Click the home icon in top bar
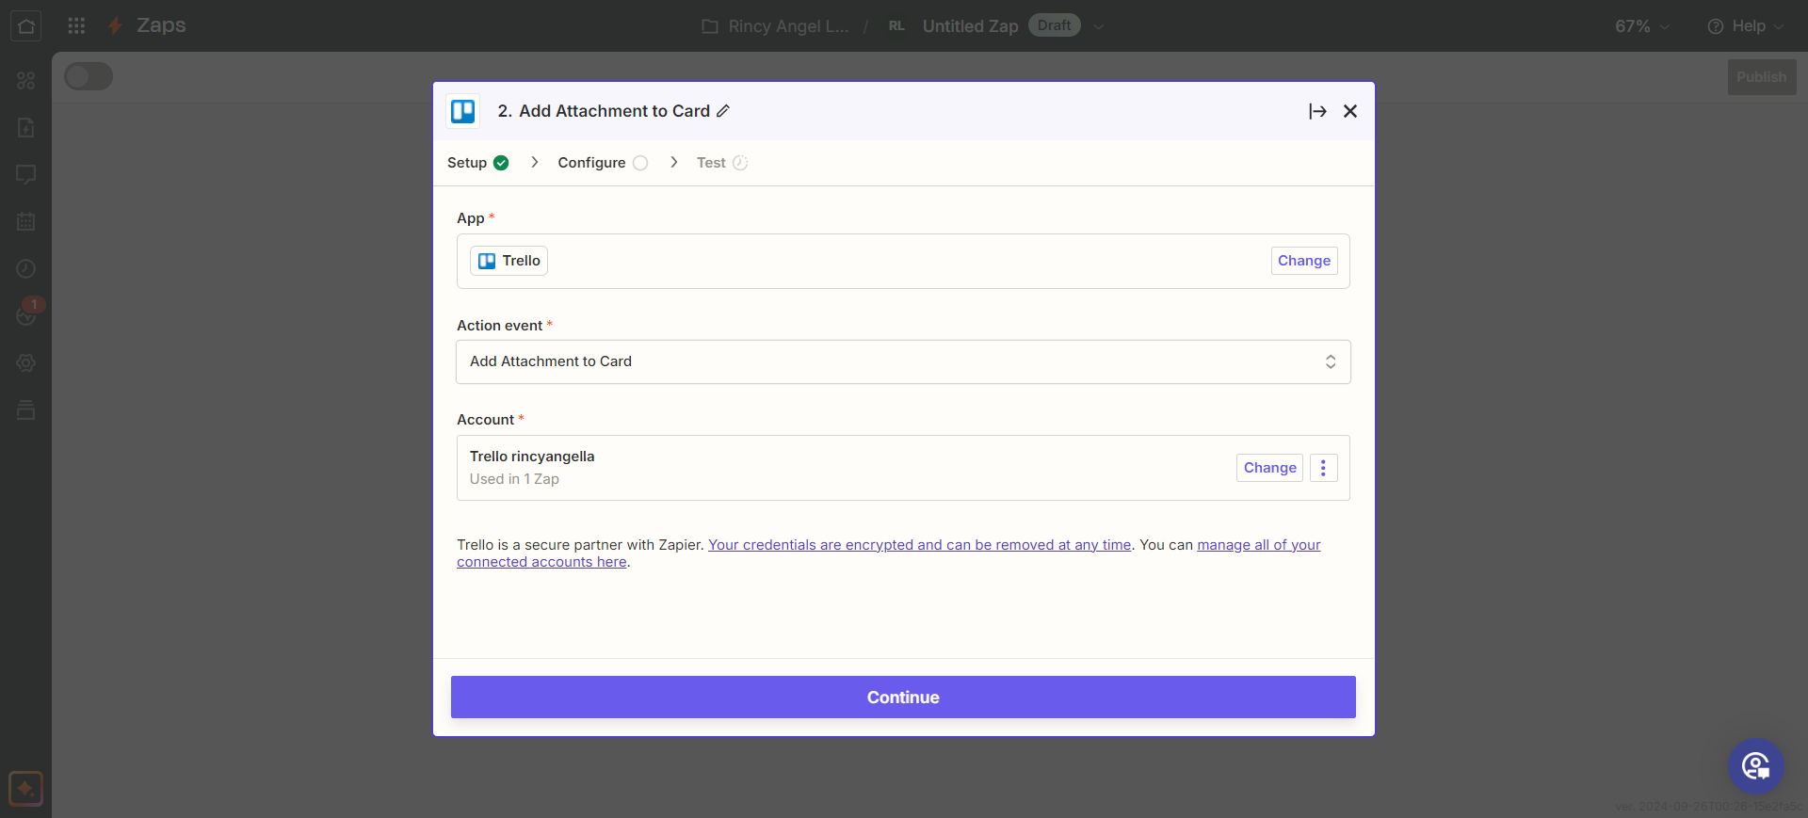1808x818 pixels. coord(26,25)
